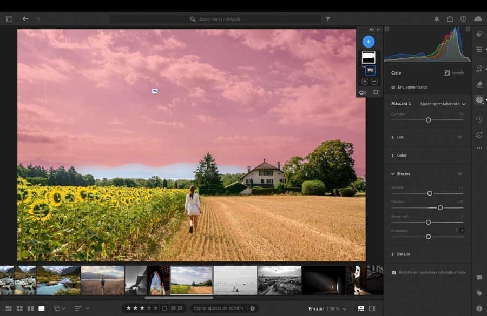The height and width of the screenshot is (316, 487).
Task: Open the Edit sliders panel icon
Action: (479, 50)
